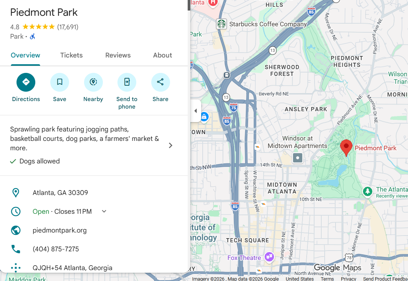Viewport: 408px width, 281px height.
Task: Click the MIDTOWN ATLANTA neighborhood label
Action: click(x=282, y=188)
